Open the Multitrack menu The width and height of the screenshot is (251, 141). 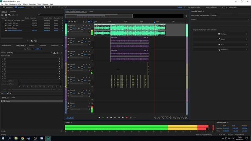click(13, 4)
